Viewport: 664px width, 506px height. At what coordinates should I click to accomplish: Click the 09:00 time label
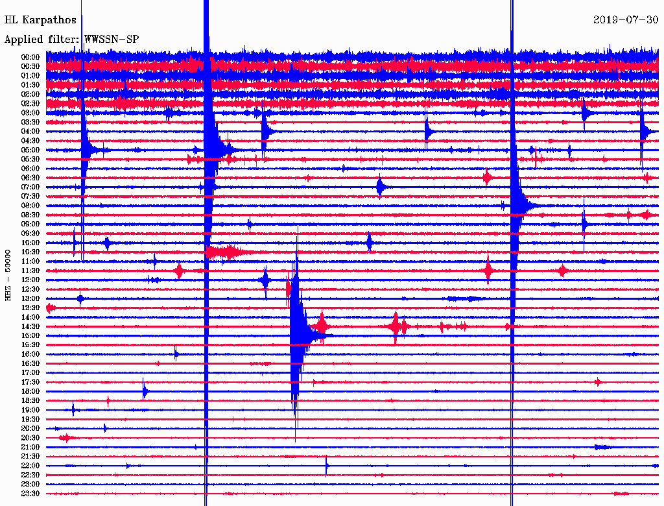(30, 224)
